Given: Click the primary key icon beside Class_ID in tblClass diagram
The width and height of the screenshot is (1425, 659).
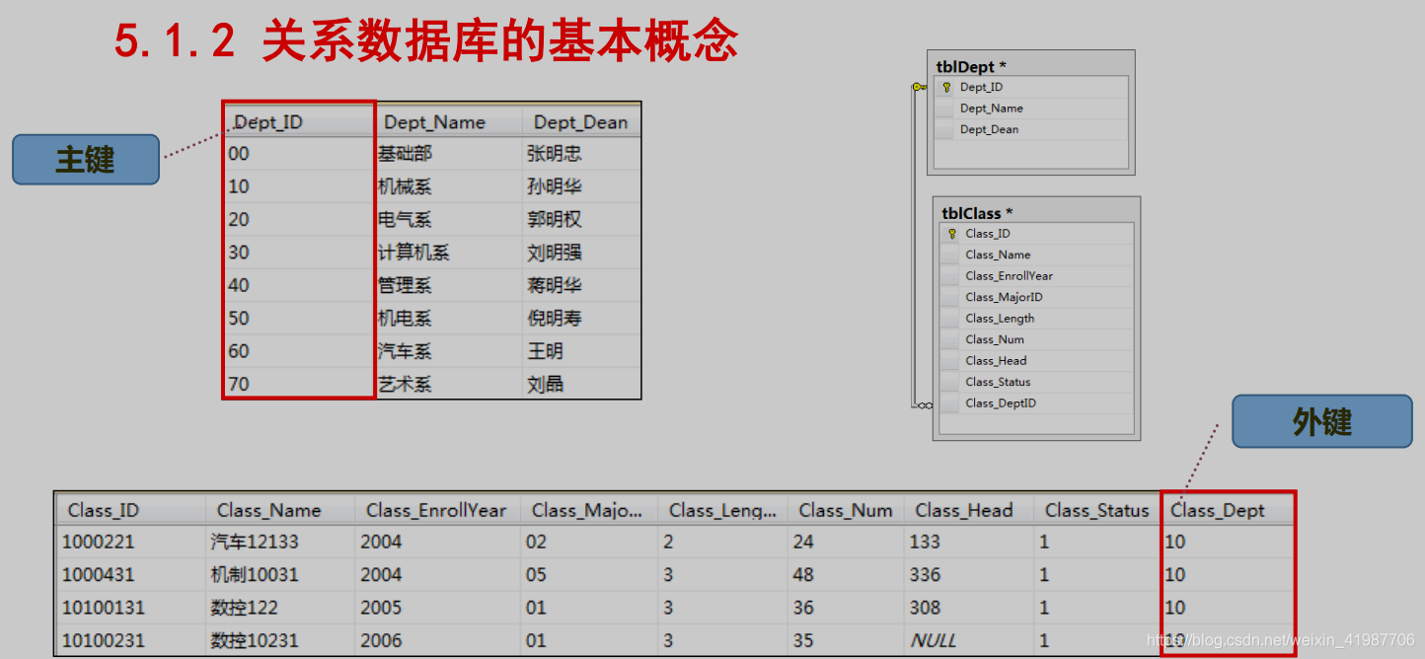Looking at the screenshot, I should point(951,234).
